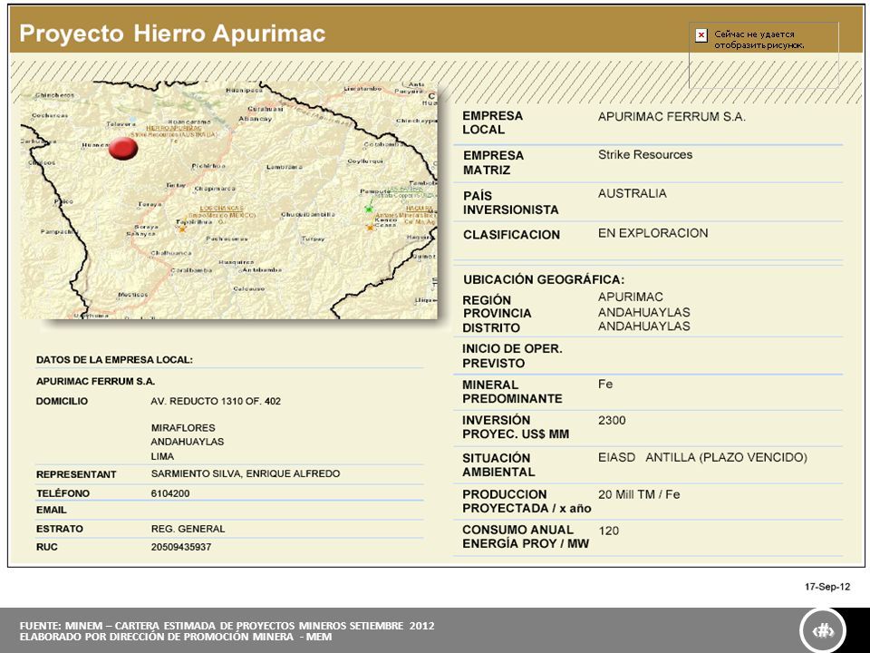The height and width of the screenshot is (653, 870).
Task: Click 'APURIMAC FERRUM S.A.' beside EMPRESA LOCAL
Action: coord(672,117)
